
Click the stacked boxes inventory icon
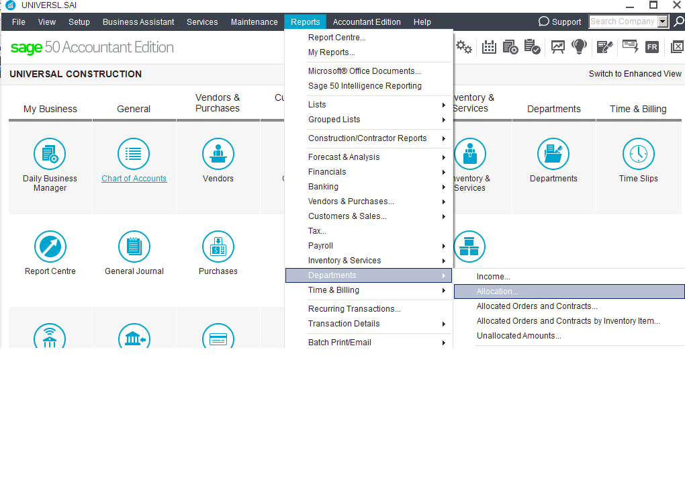tap(469, 247)
